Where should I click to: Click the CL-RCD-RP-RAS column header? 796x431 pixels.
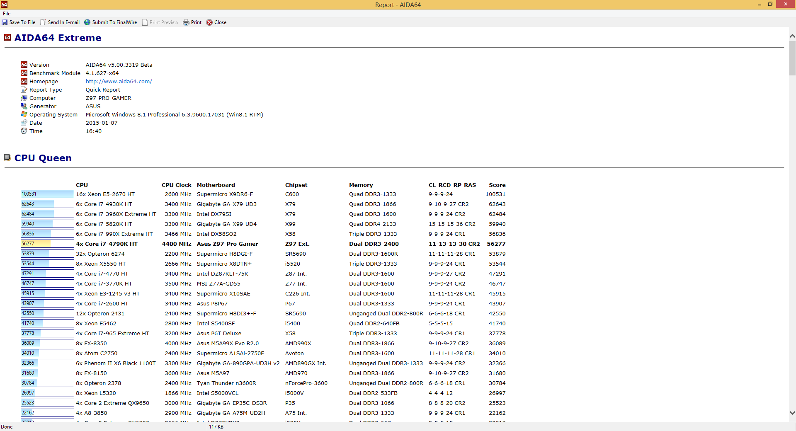coord(452,185)
